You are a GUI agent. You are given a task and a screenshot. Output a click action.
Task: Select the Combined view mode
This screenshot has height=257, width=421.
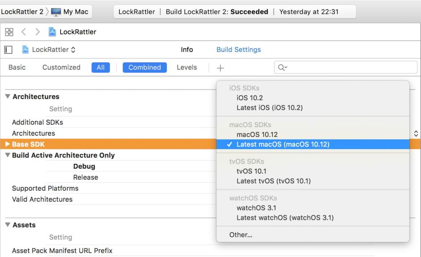pyautogui.click(x=145, y=68)
